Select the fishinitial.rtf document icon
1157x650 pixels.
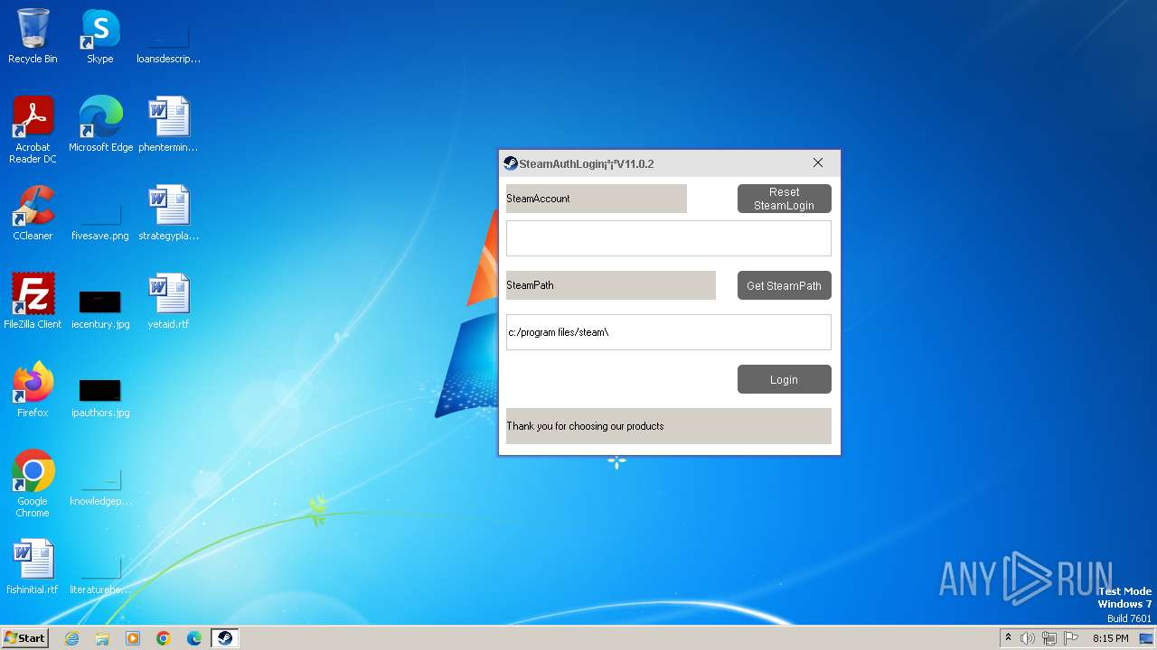[x=33, y=567]
